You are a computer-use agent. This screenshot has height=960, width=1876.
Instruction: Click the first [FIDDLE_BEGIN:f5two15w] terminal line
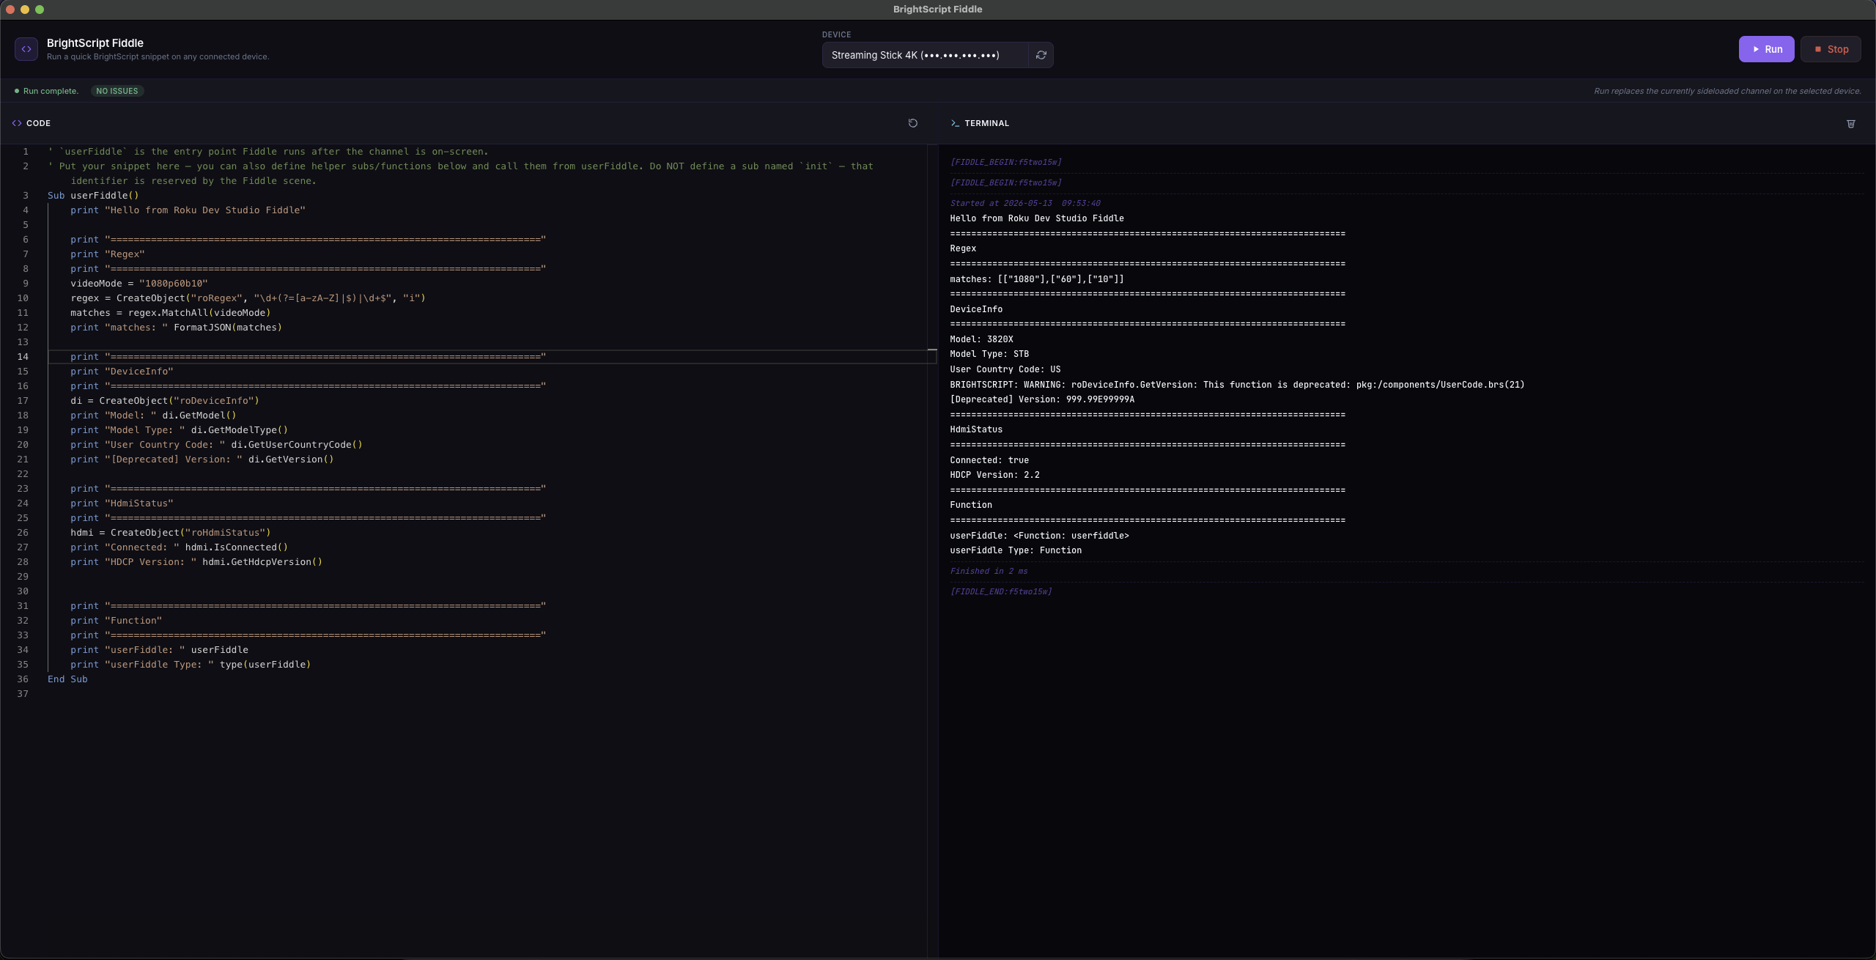1005,162
